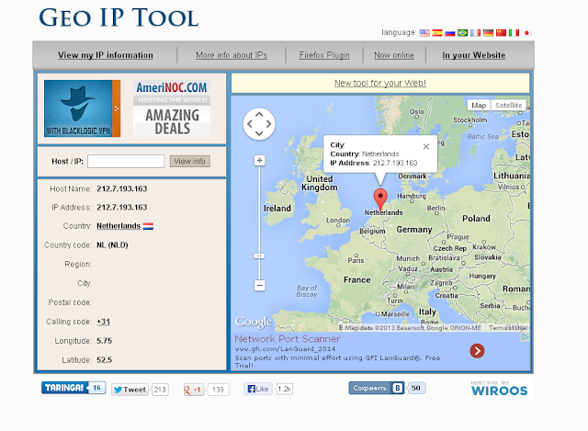The image size is (588, 431).
Task: Open the BlackLogic VPN banner
Action: (82, 108)
